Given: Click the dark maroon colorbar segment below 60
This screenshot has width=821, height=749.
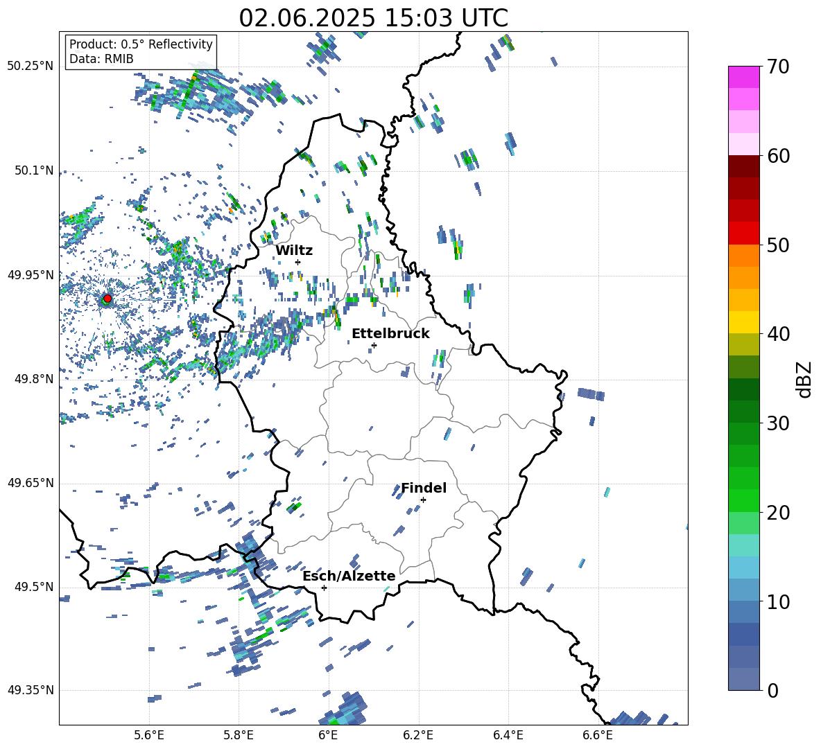Looking at the screenshot, I should coord(743,166).
